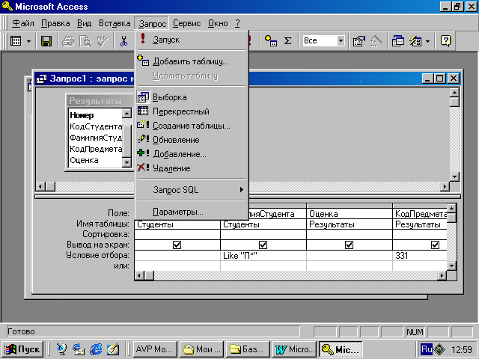The width and height of the screenshot is (479, 359).
Task: Toggle the Totals sigma toolbar button
Action: 287,41
